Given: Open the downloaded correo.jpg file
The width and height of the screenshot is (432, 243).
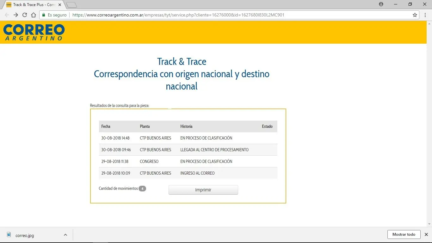Looking at the screenshot, I should click(x=25, y=235).
